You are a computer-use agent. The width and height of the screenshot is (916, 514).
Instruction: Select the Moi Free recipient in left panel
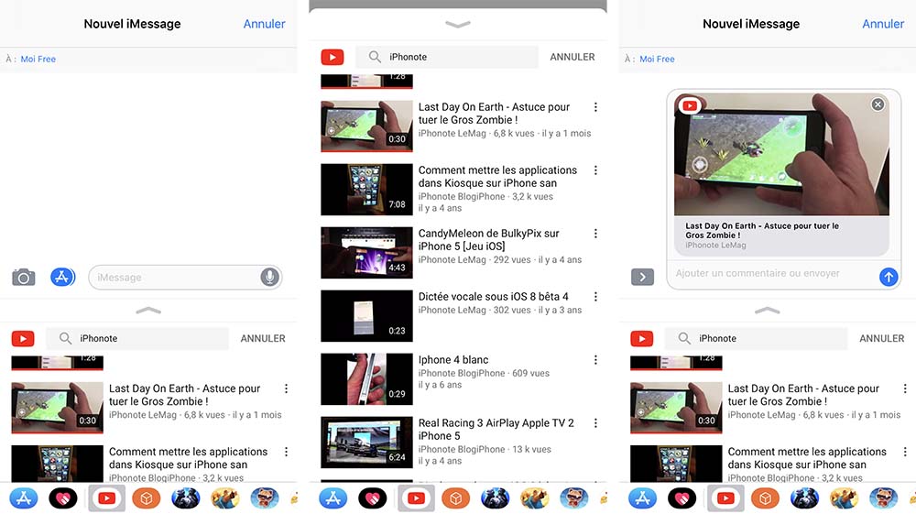pyautogui.click(x=38, y=59)
